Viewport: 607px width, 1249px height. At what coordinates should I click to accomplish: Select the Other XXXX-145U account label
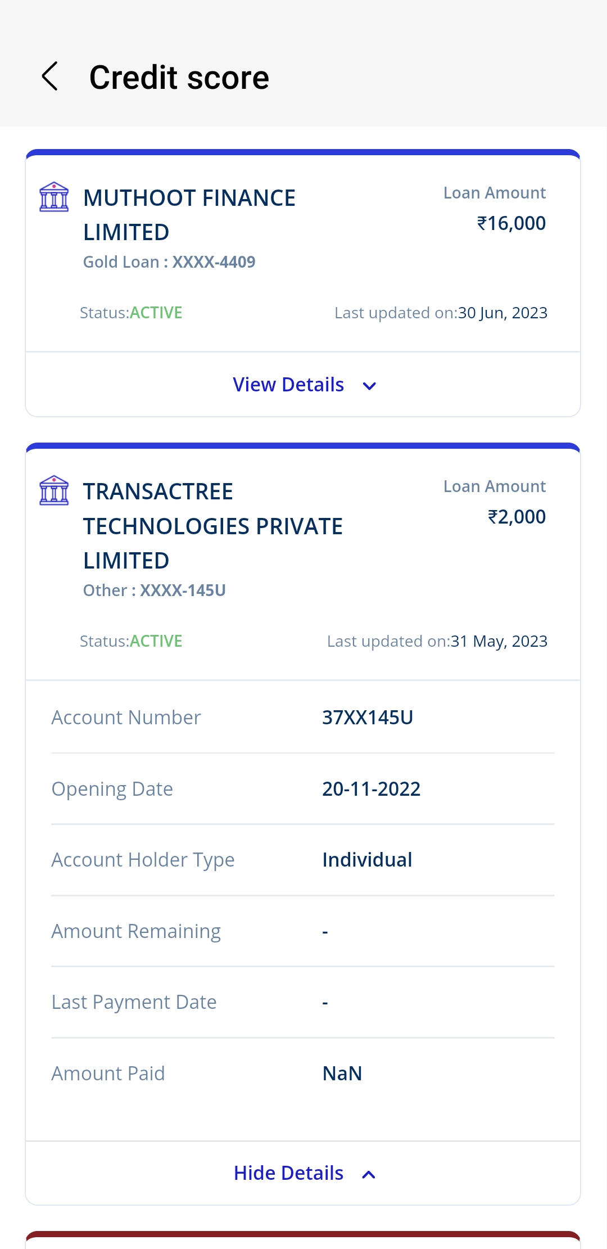[x=155, y=590]
